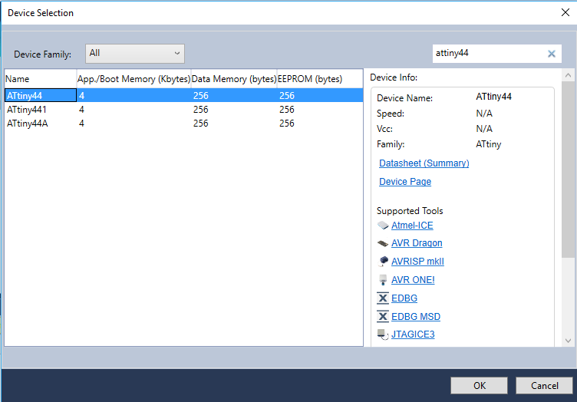Image resolution: width=577 pixels, height=402 pixels.
Task: Cancel the device selection dialog
Action: (543, 385)
